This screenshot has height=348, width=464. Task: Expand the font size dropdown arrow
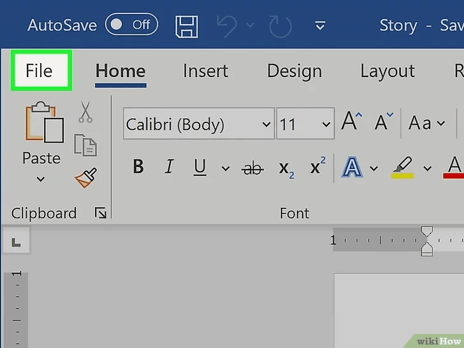(x=326, y=124)
